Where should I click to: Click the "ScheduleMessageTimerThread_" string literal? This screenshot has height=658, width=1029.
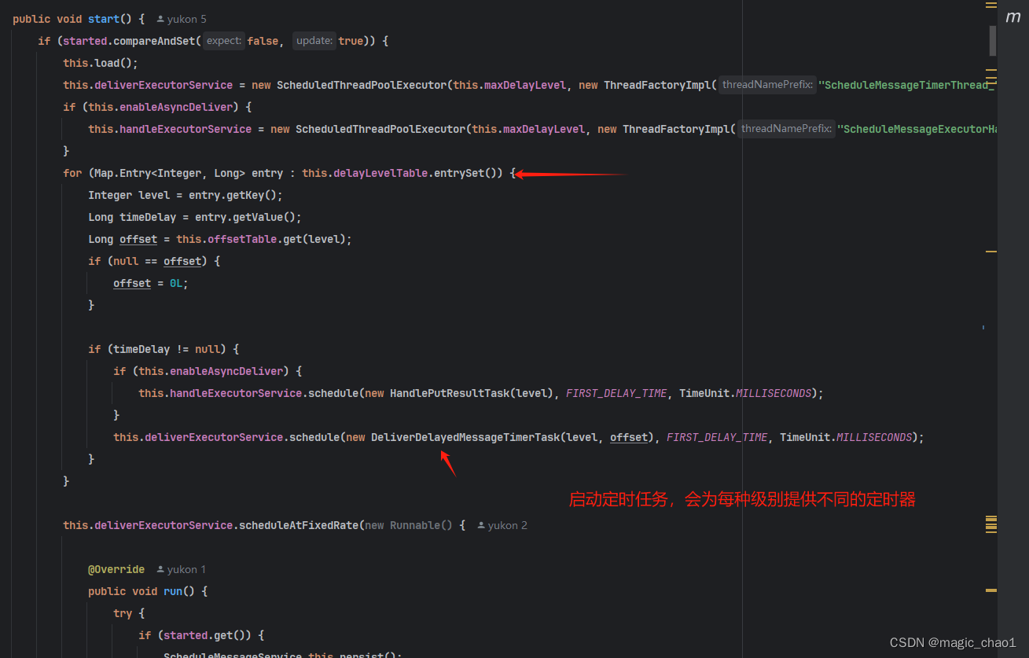tap(907, 85)
